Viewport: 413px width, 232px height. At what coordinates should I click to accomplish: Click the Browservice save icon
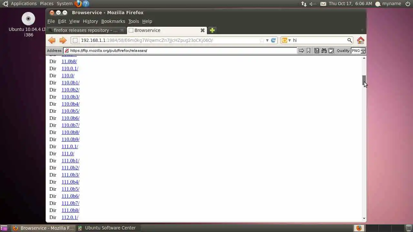pos(317,51)
